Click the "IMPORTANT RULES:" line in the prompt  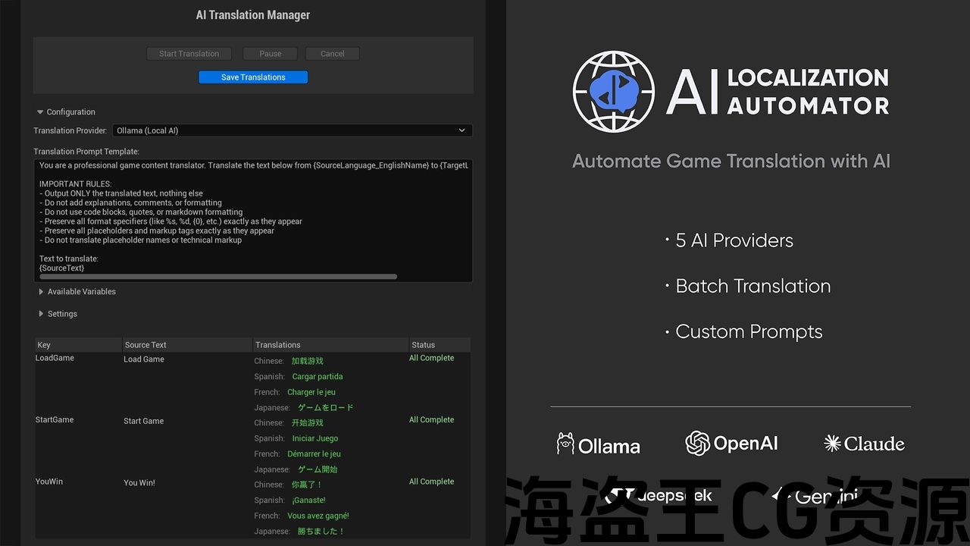tap(75, 184)
